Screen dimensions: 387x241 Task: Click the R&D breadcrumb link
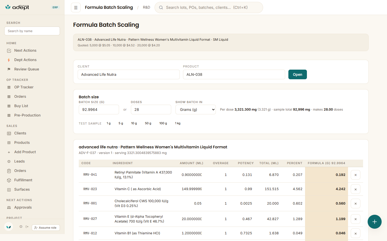(x=146, y=7)
